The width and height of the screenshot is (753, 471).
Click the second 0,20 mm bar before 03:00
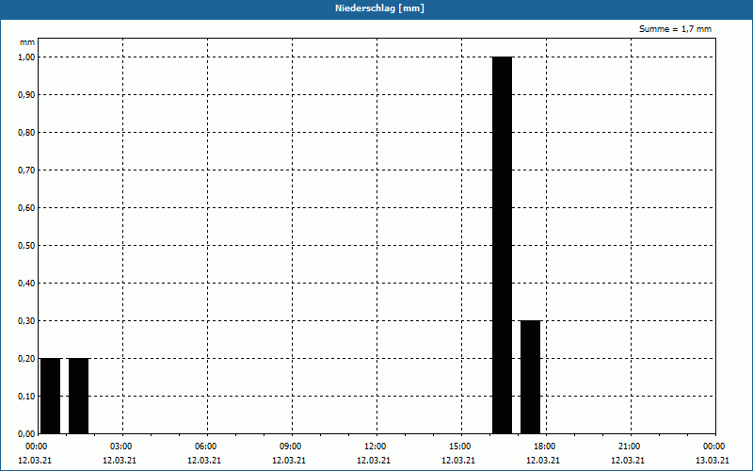[78, 396]
